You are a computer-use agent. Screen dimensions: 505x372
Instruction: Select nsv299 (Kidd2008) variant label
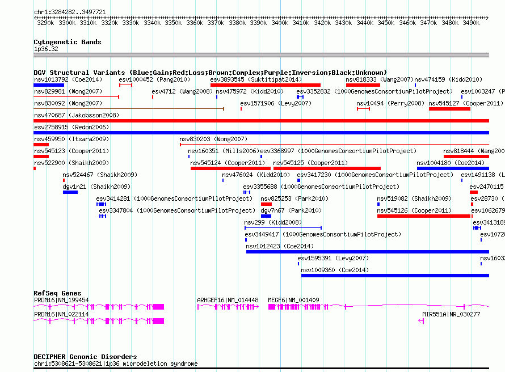273,222
